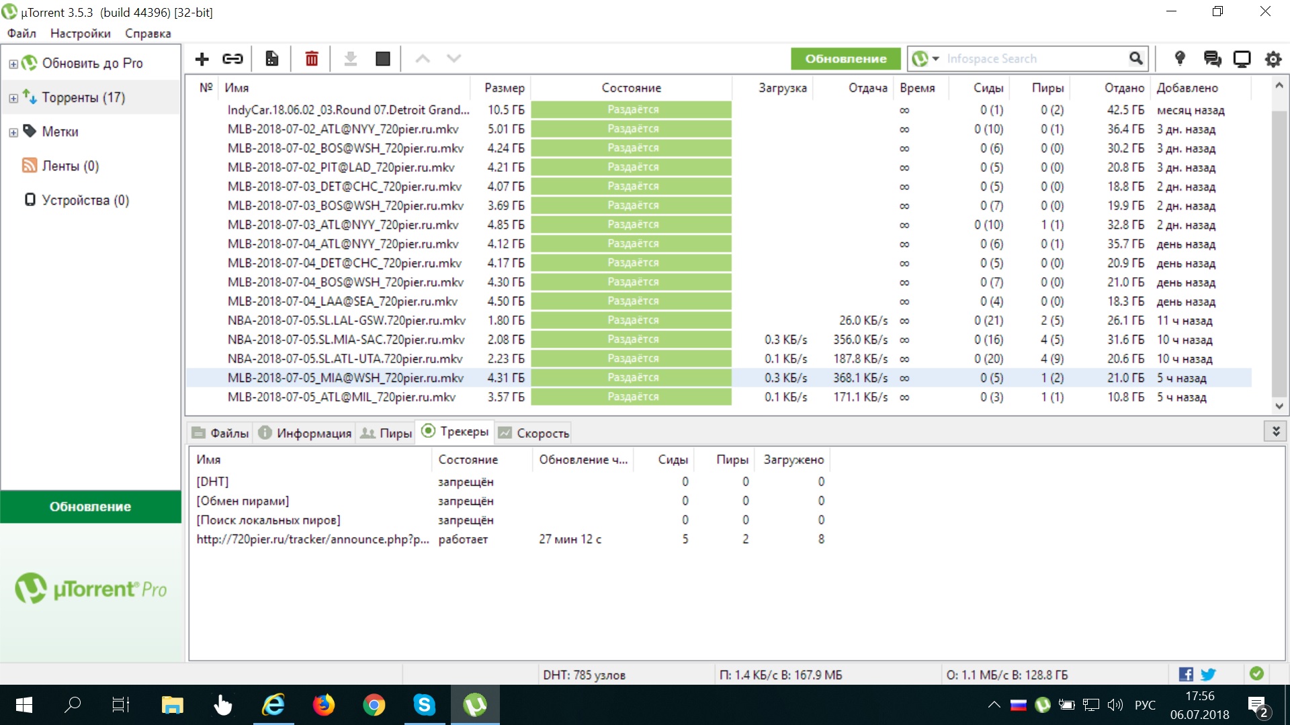Switch to the Файлы tab
The width and height of the screenshot is (1290, 725).
pyautogui.click(x=220, y=433)
